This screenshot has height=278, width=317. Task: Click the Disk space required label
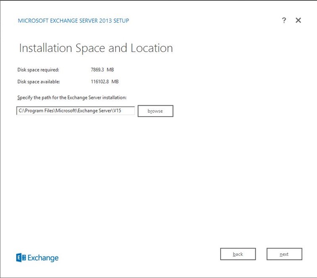(38, 70)
